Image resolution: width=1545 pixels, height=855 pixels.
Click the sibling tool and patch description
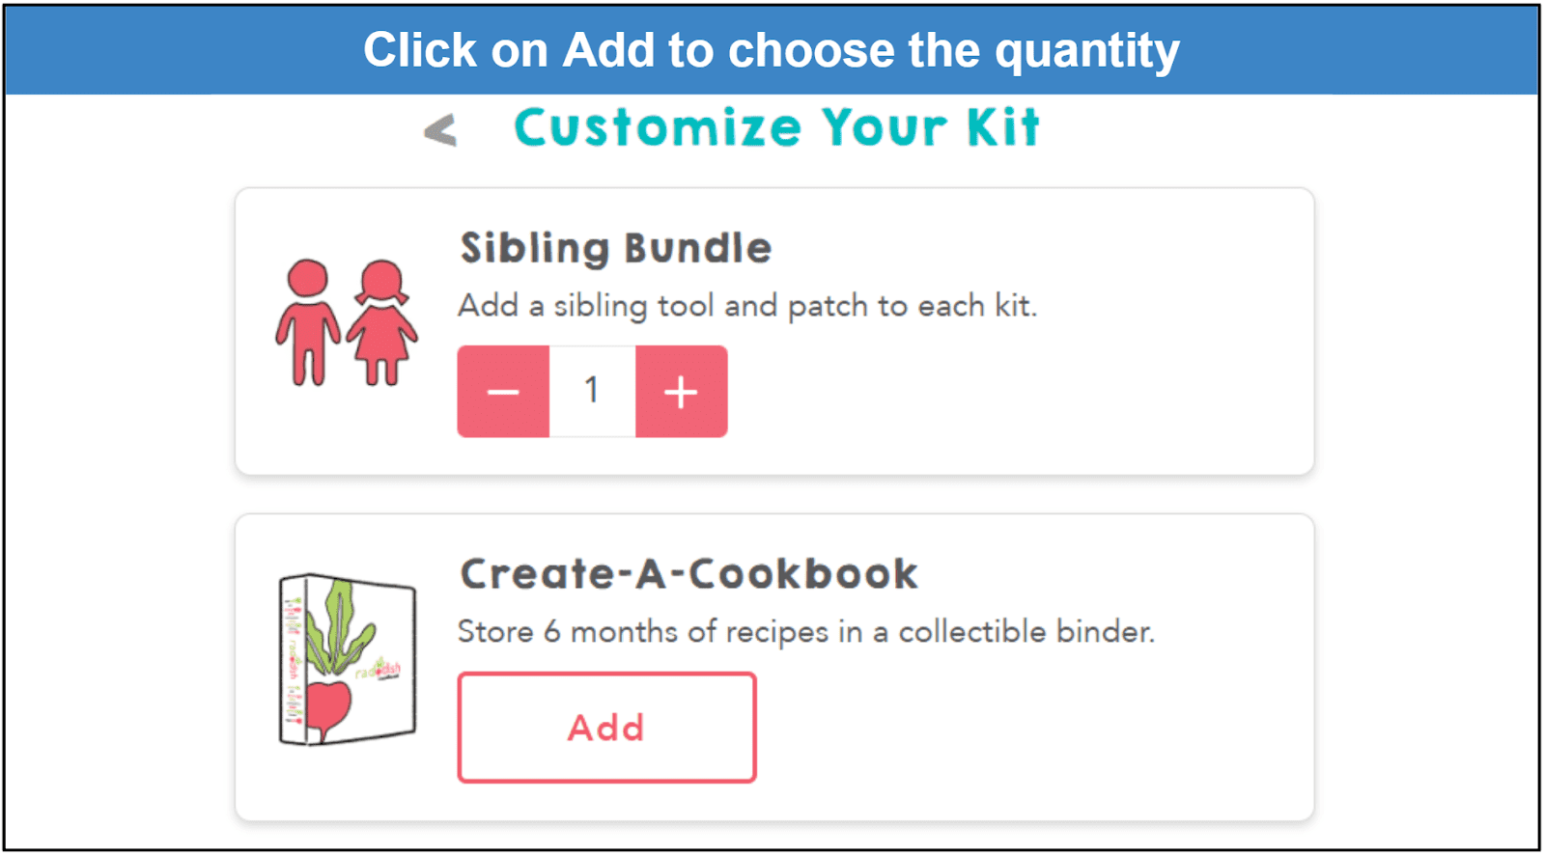[x=747, y=306]
